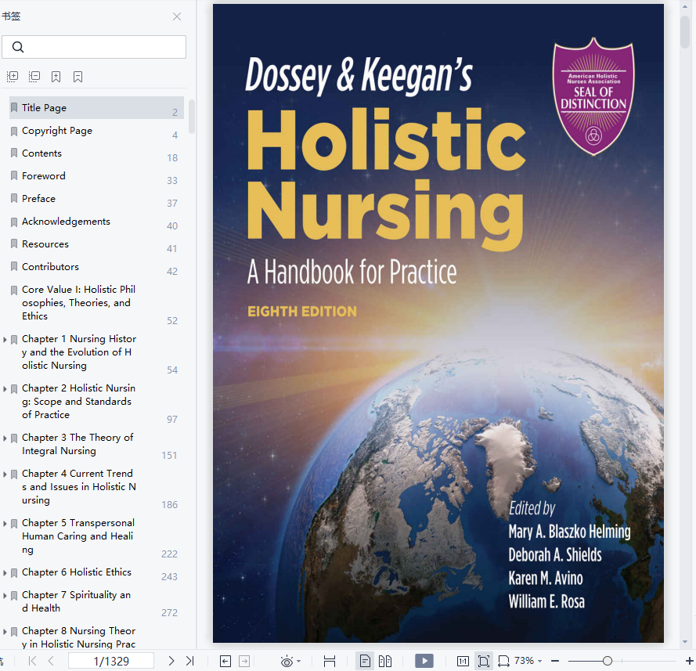
Task: Click the page number field 1/1329
Action: (111, 661)
